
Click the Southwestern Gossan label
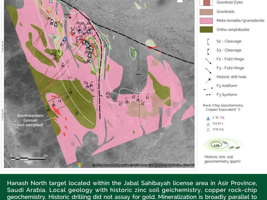30,120
